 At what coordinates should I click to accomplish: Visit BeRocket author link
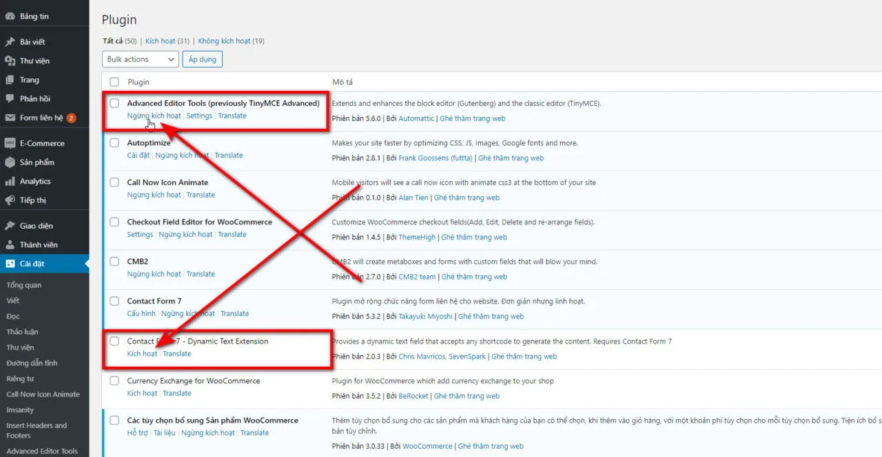413,396
